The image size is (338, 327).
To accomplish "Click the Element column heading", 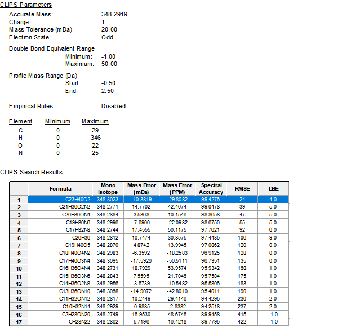I will 20,121.
